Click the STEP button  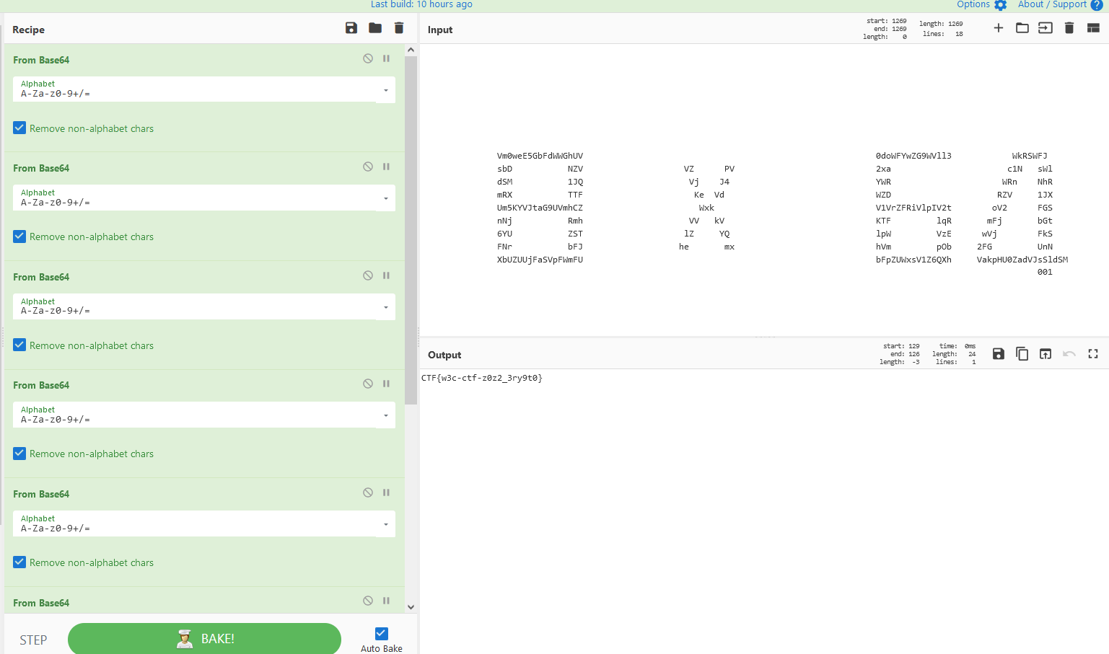tap(33, 640)
